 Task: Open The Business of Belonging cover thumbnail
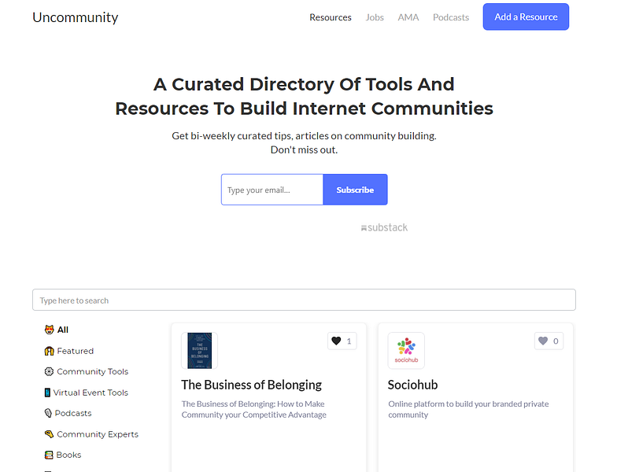click(200, 351)
